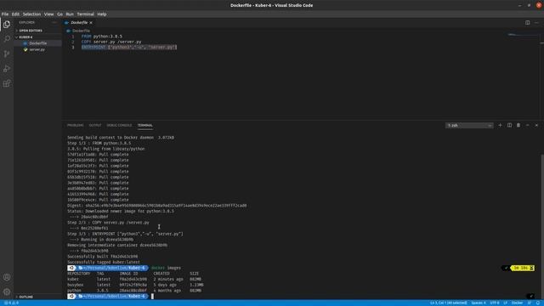Click the split editor right icon

(527, 23)
